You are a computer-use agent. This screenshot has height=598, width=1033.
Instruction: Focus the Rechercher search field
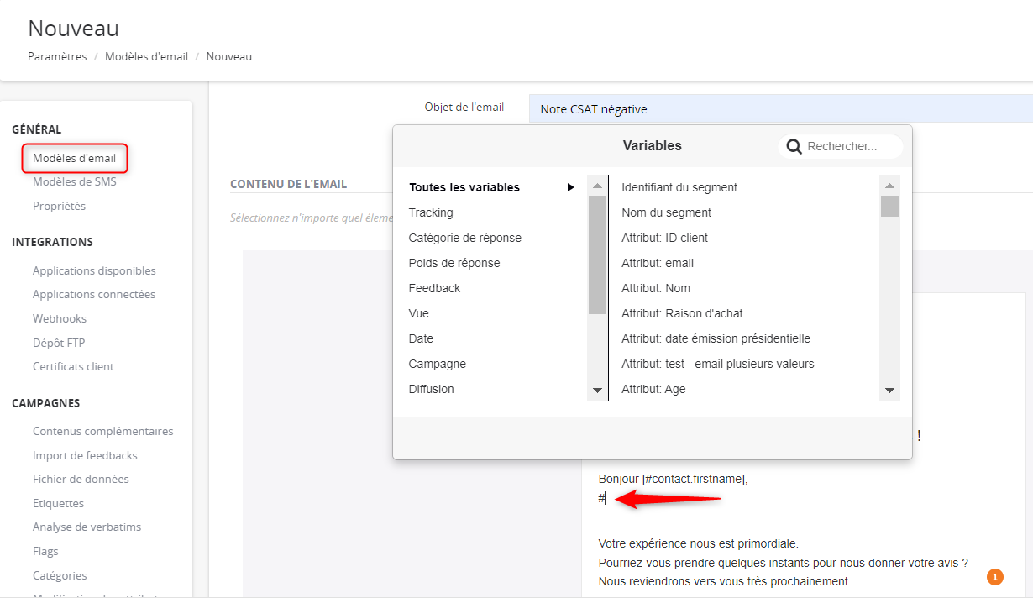(848, 147)
